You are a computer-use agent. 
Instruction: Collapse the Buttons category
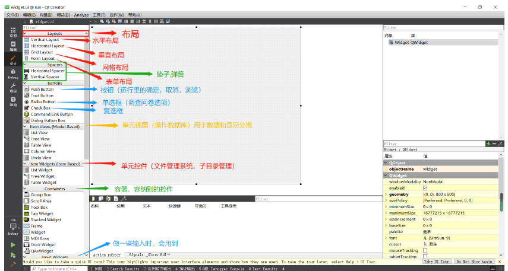click(25, 83)
